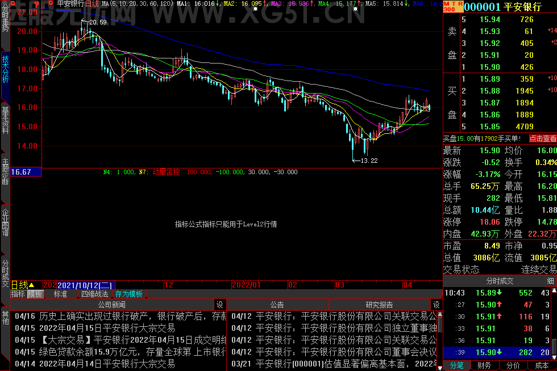Image resolution: width=557 pixels, height=371 pixels.
Task: Open the 日线 period selector with yellow triangle
Action: click(x=23, y=285)
